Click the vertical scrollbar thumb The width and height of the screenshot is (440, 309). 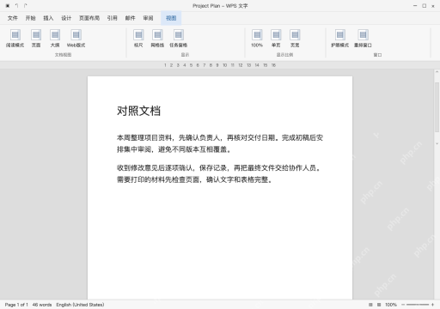tap(437, 106)
